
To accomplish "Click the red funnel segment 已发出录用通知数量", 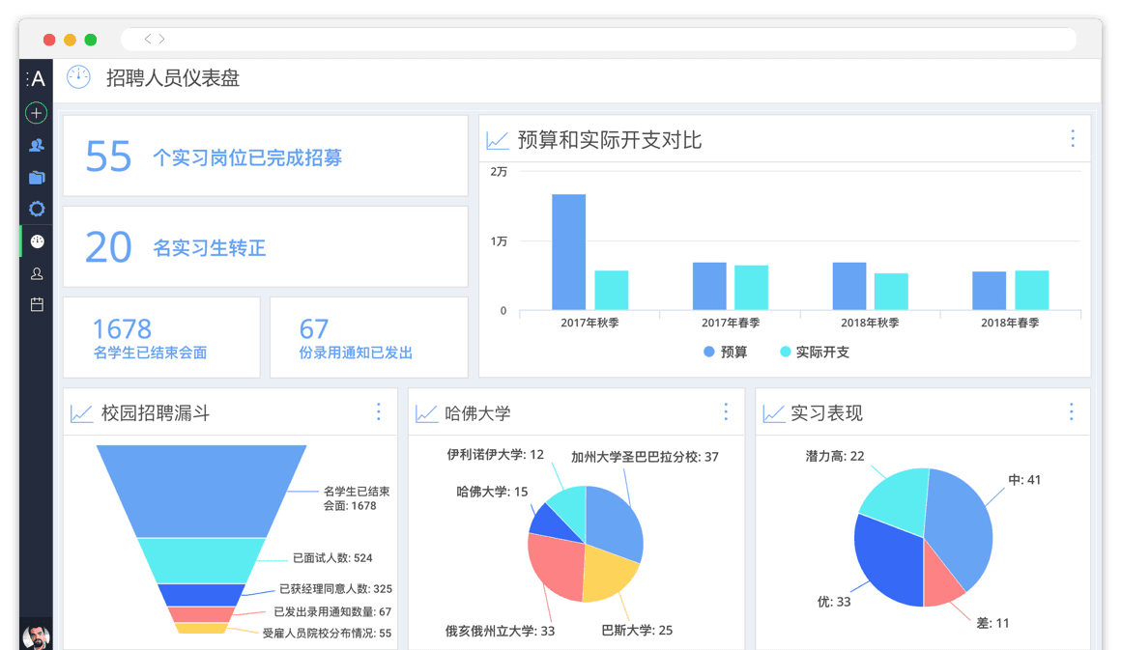I will [202, 614].
